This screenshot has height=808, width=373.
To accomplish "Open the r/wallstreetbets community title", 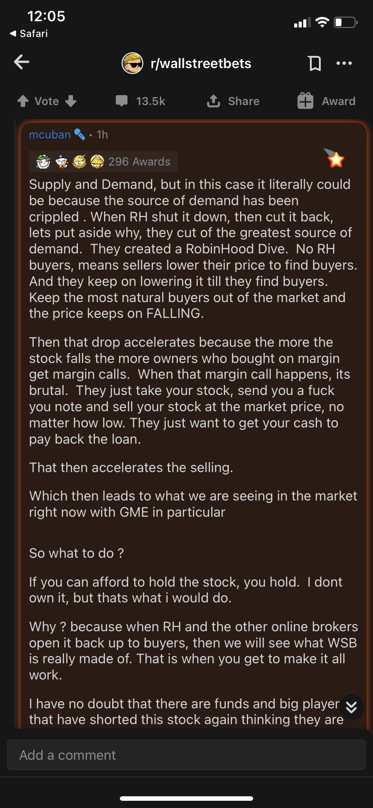I will point(201,64).
